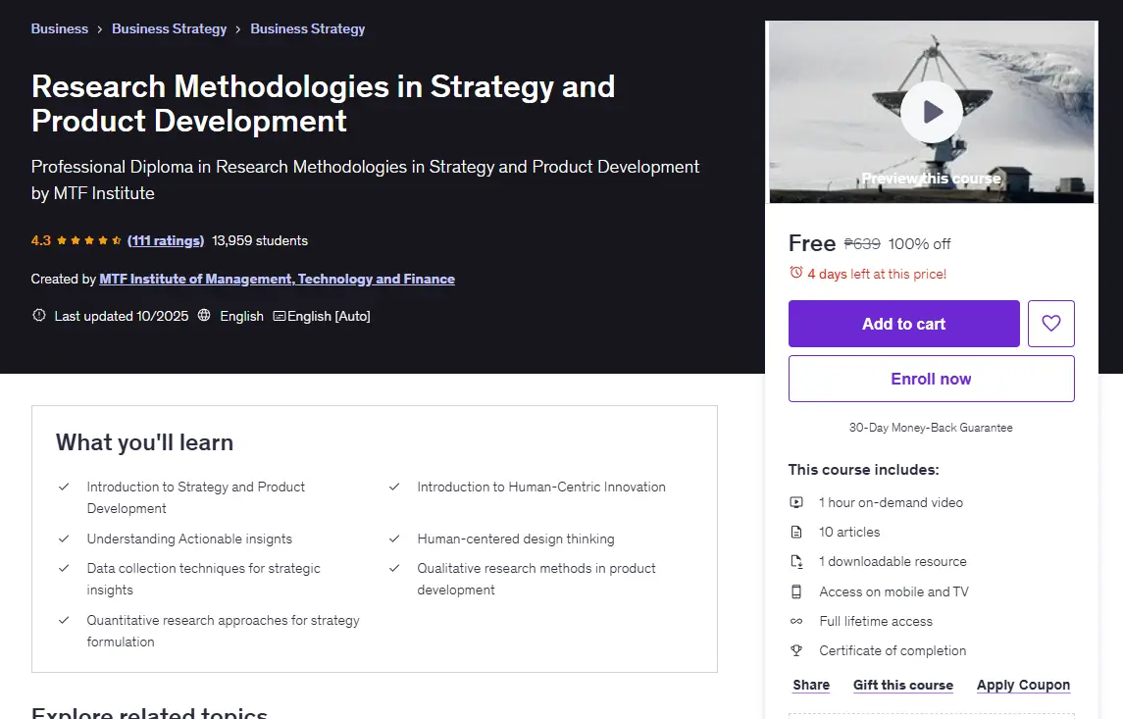Viewport: 1123px width, 719px height.
Task: Click Last updated 10/2025 text
Action: 122,316
